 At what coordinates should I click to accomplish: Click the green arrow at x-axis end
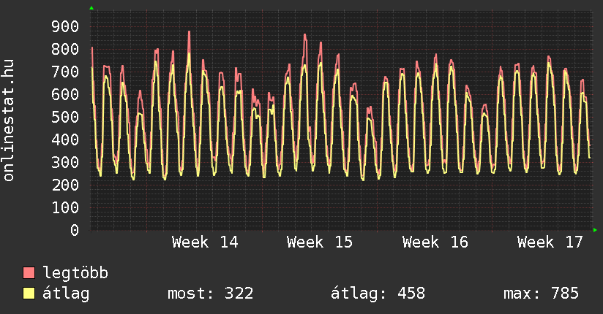click(x=595, y=230)
